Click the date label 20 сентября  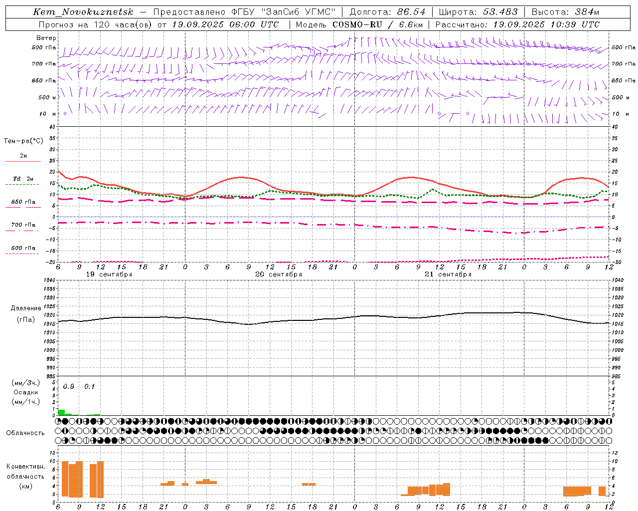[x=279, y=274]
